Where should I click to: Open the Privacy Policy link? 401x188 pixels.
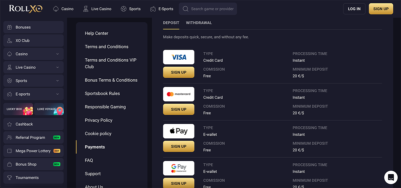click(99, 120)
